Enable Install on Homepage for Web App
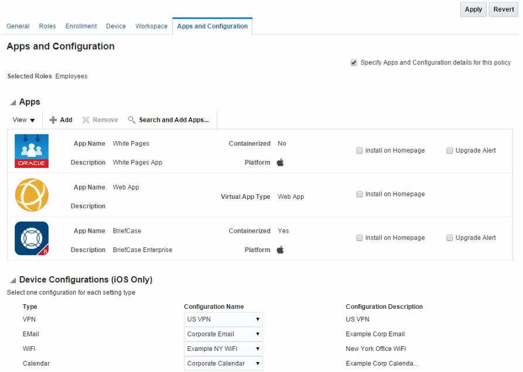 pyautogui.click(x=360, y=194)
